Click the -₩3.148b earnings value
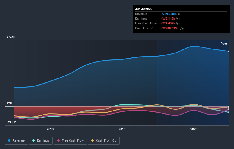 pyautogui.click(x=168, y=18)
